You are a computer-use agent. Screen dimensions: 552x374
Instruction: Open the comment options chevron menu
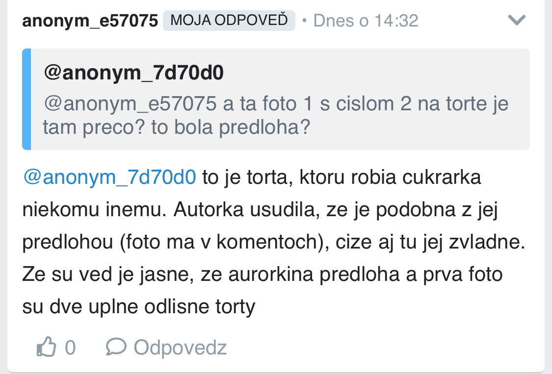tap(517, 20)
